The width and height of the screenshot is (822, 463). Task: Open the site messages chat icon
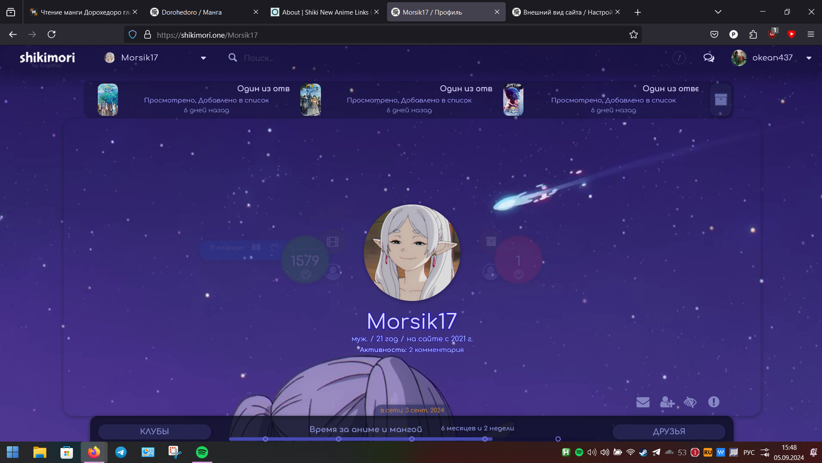click(709, 58)
